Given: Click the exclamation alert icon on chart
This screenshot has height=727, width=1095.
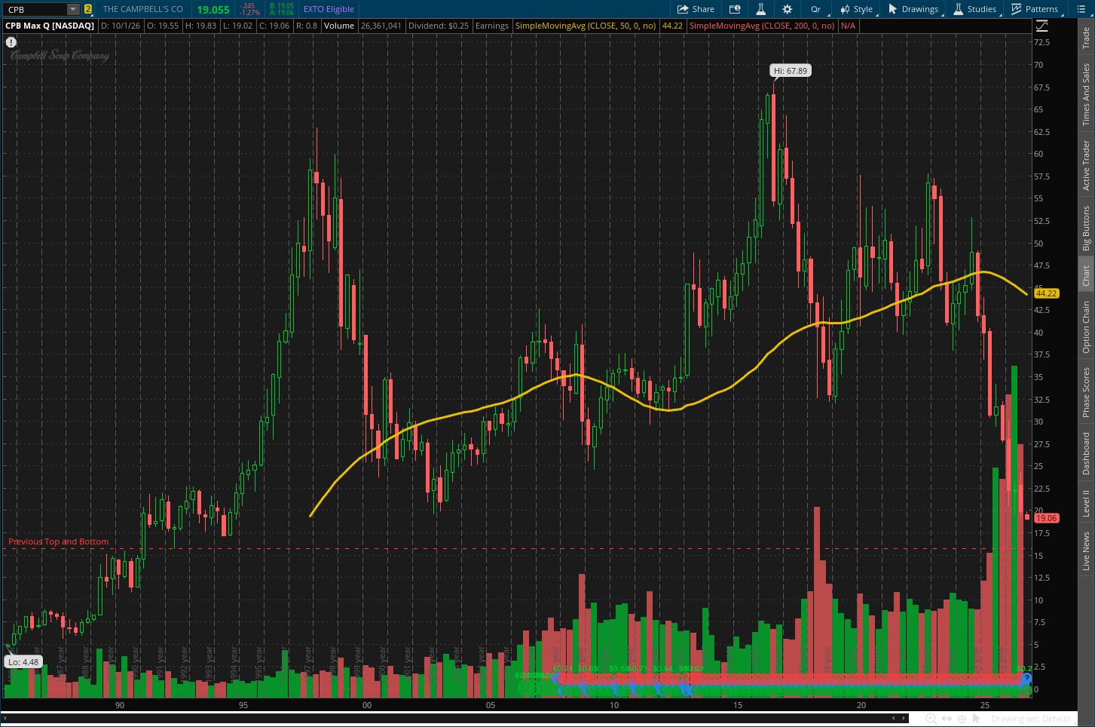Looking at the screenshot, I should (11, 42).
